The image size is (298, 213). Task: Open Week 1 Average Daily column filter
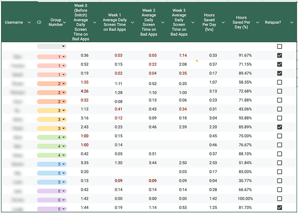pos(132,22)
